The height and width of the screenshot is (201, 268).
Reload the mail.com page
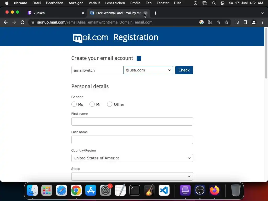pyautogui.click(x=23, y=22)
